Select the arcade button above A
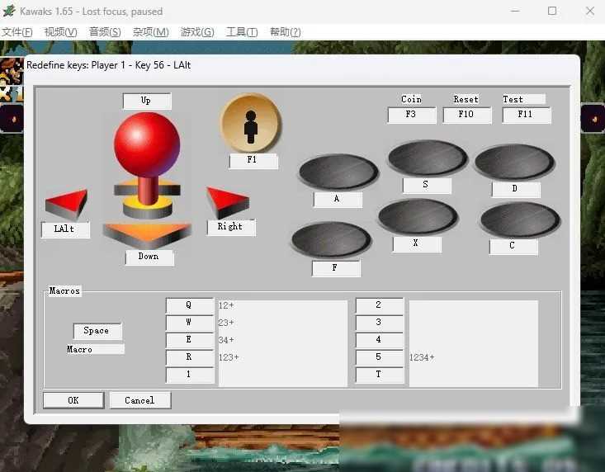 338,171
